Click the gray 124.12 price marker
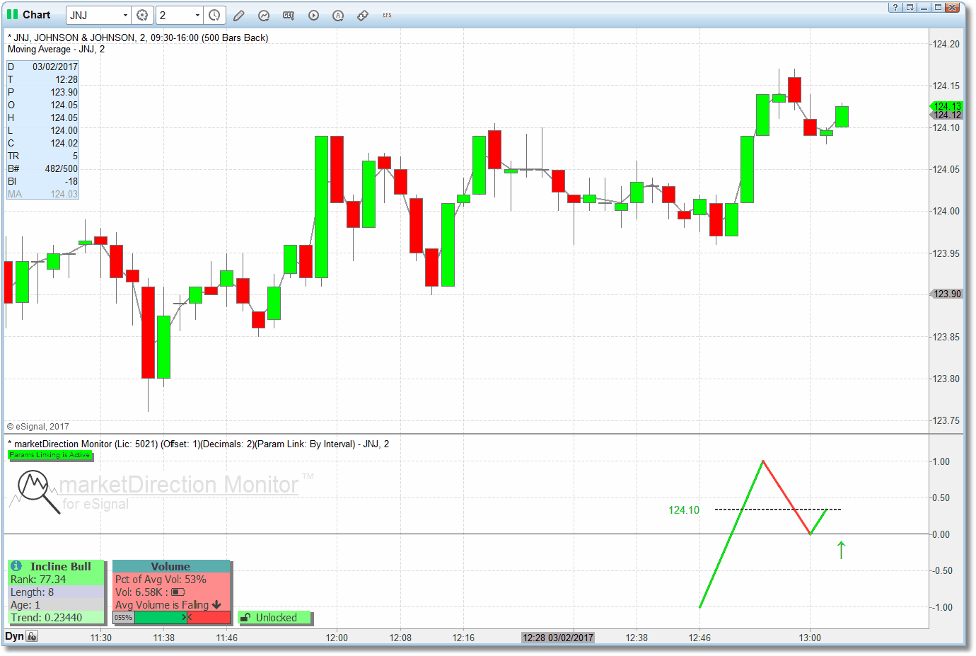This screenshot has height=656, width=976. 946,115
